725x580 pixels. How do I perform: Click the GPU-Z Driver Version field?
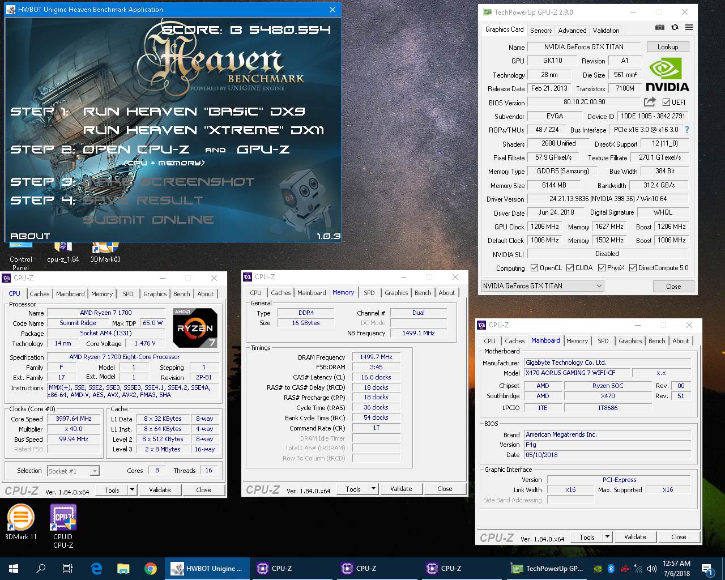[x=608, y=199]
